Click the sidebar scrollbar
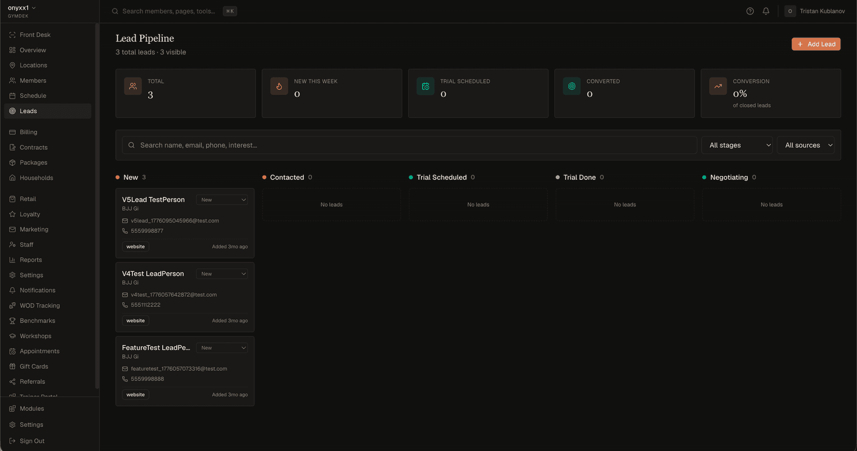Screen dimensions: 857x451 [x=97, y=206]
